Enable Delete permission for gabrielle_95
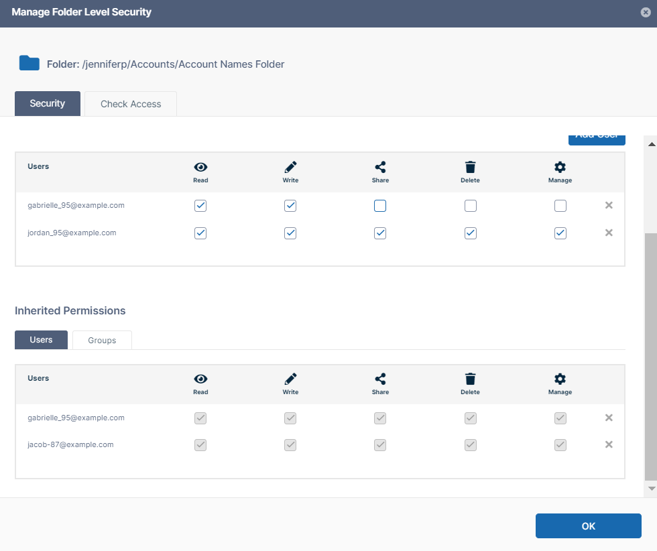657x551 pixels. (x=471, y=206)
